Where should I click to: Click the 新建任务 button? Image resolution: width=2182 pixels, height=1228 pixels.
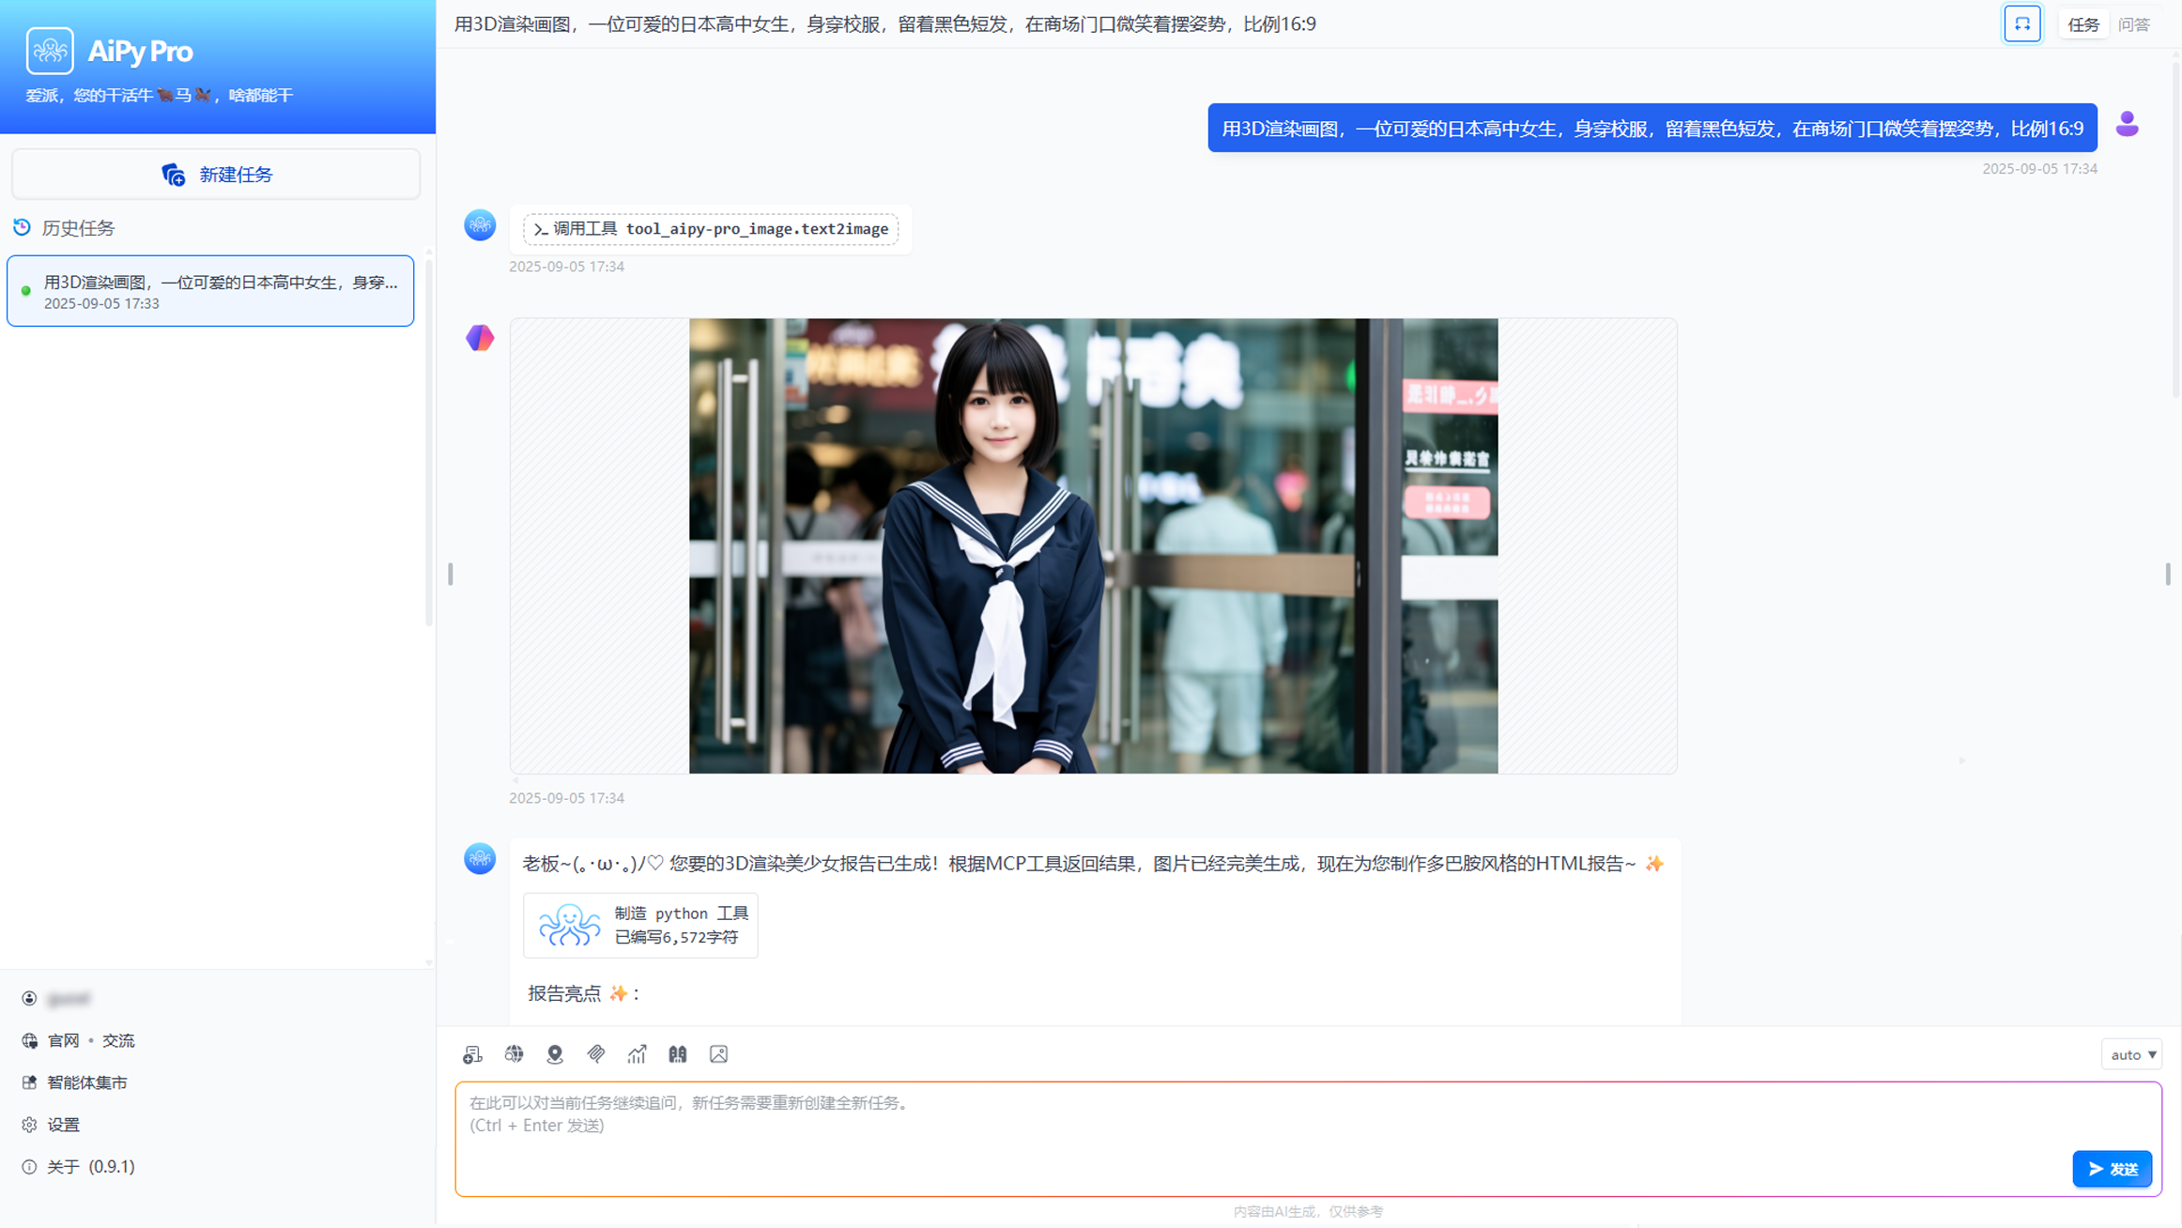(x=216, y=175)
